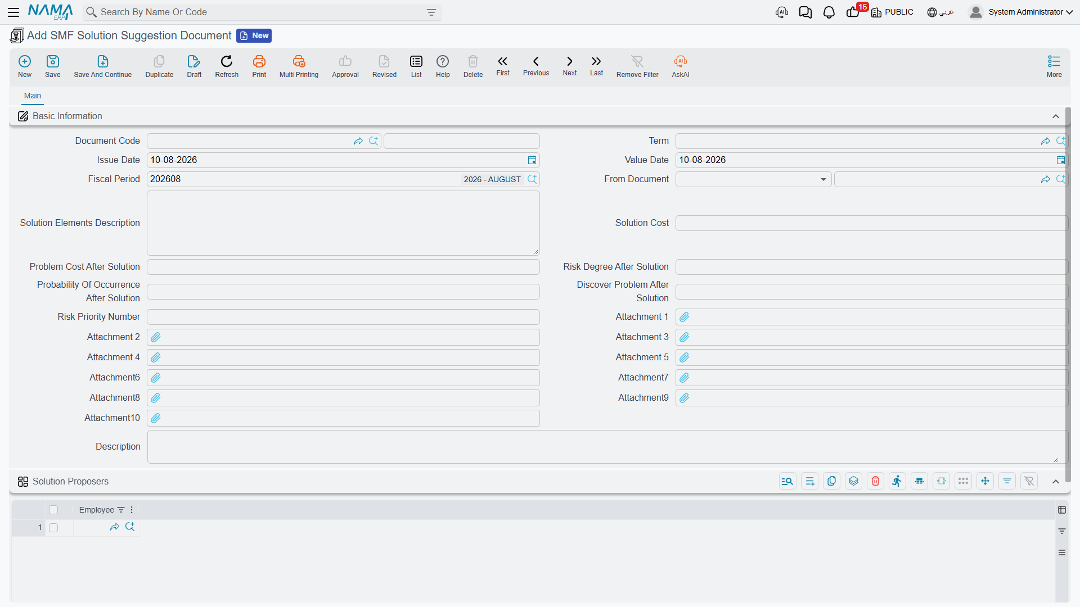
Task: Open Value Date calendar picker
Action: pyautogui.click(x=1061, y=160)
